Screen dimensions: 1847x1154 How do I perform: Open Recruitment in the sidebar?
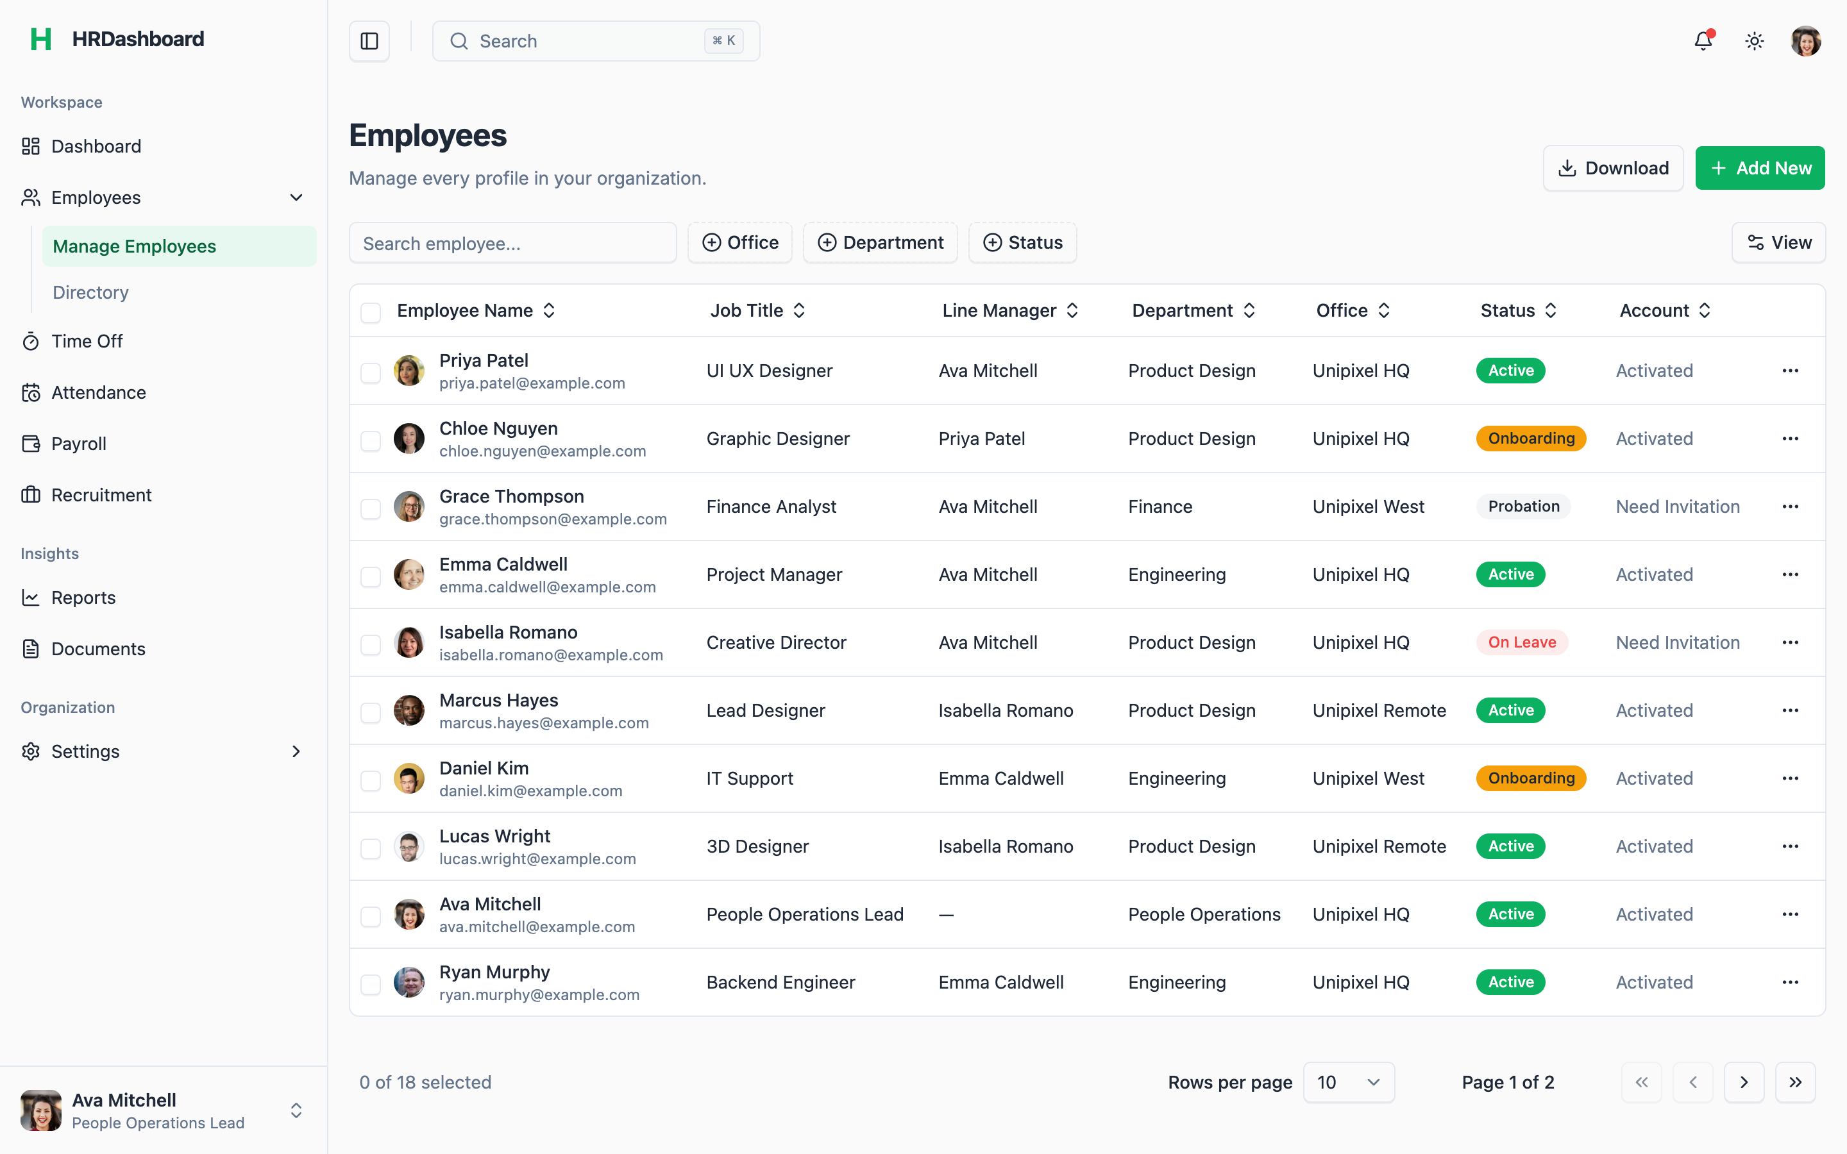(162, 496)
